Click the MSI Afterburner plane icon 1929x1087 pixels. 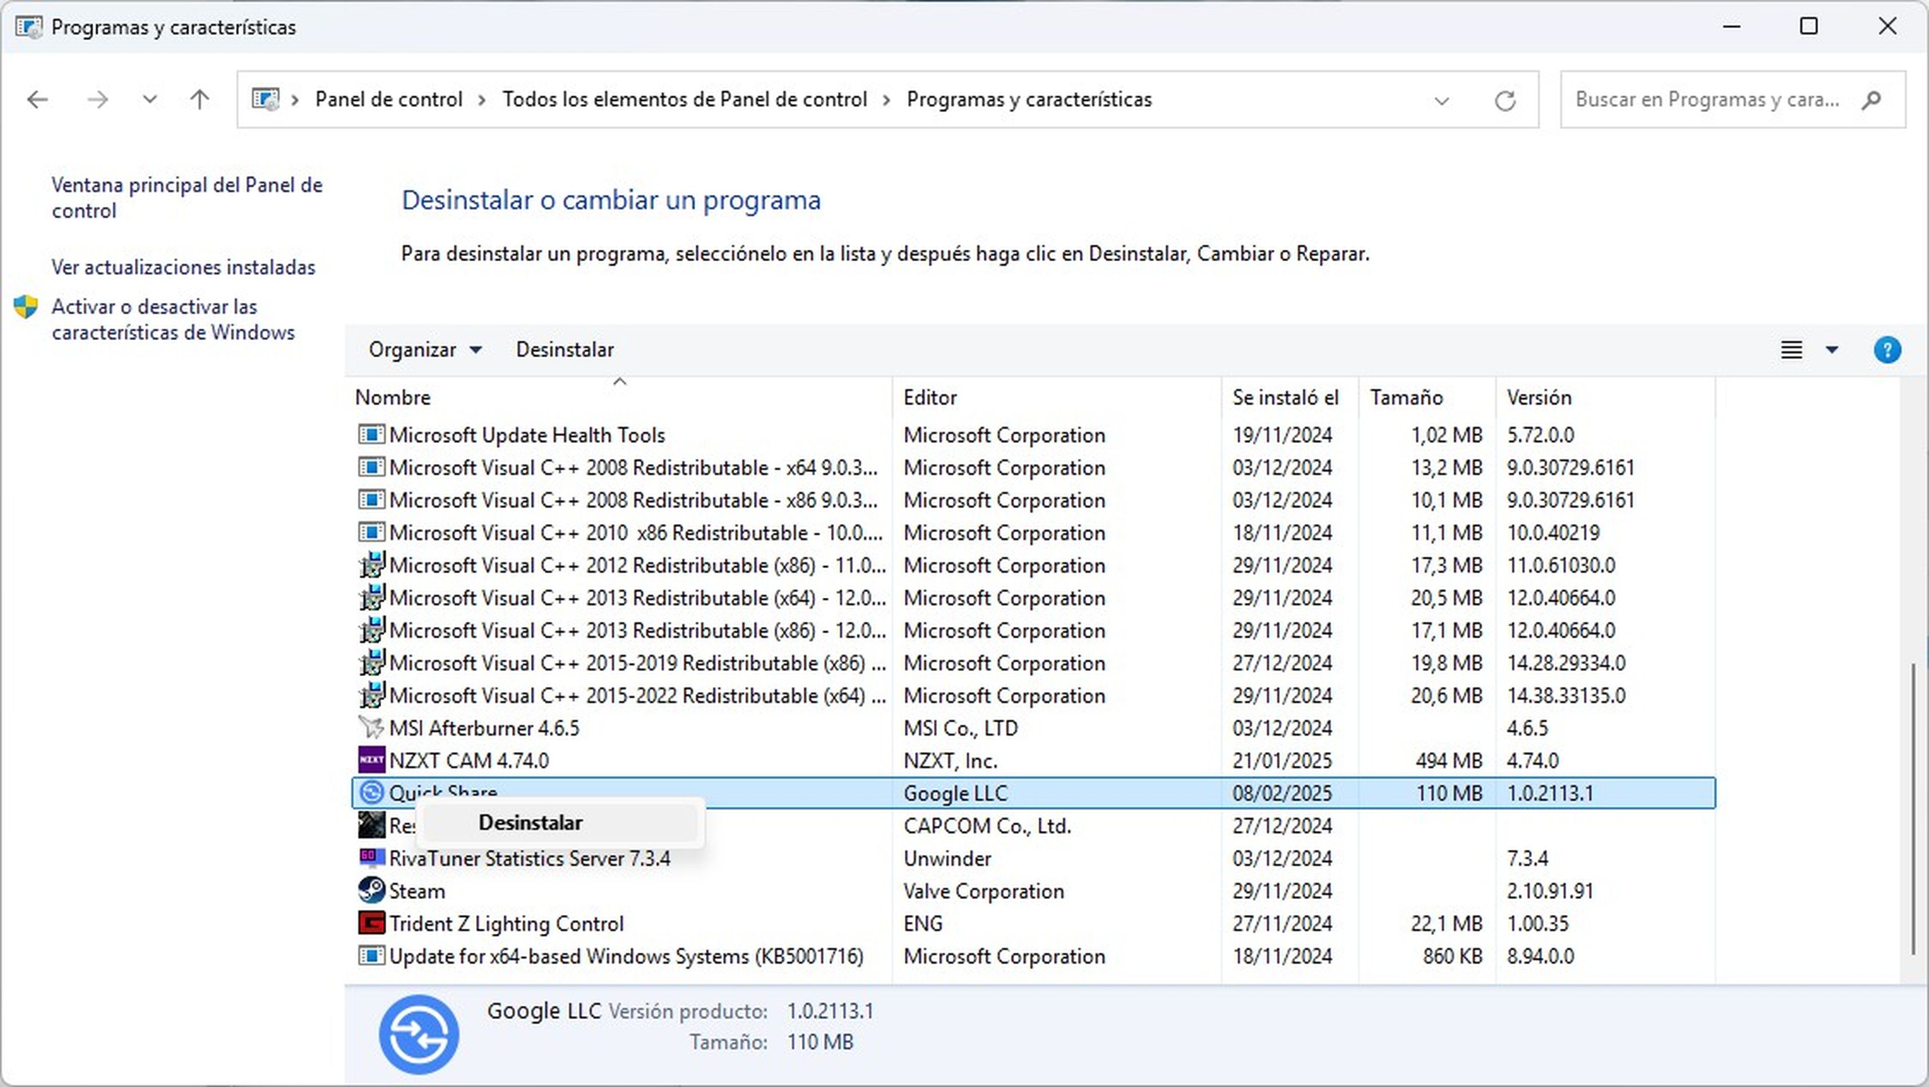(371, 727)
